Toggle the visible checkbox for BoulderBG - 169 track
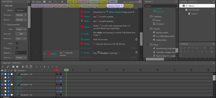Screen dimensions: 216x98 click(2, 74)
